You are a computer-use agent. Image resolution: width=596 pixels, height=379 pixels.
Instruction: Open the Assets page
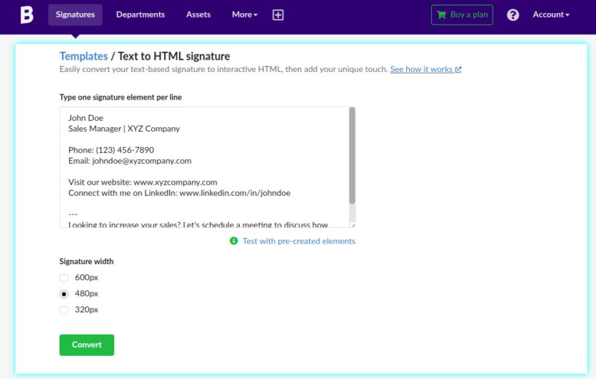[x=198, y=15]
